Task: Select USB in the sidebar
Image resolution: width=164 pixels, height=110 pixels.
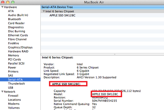Action: click(11, 88)
